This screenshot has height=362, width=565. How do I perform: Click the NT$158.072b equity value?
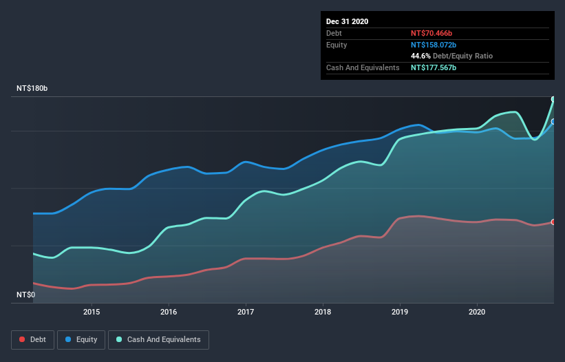coord(434,45)
